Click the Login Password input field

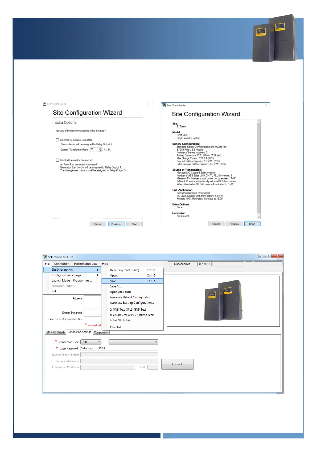pyautogui.click(x=119, y=348)
